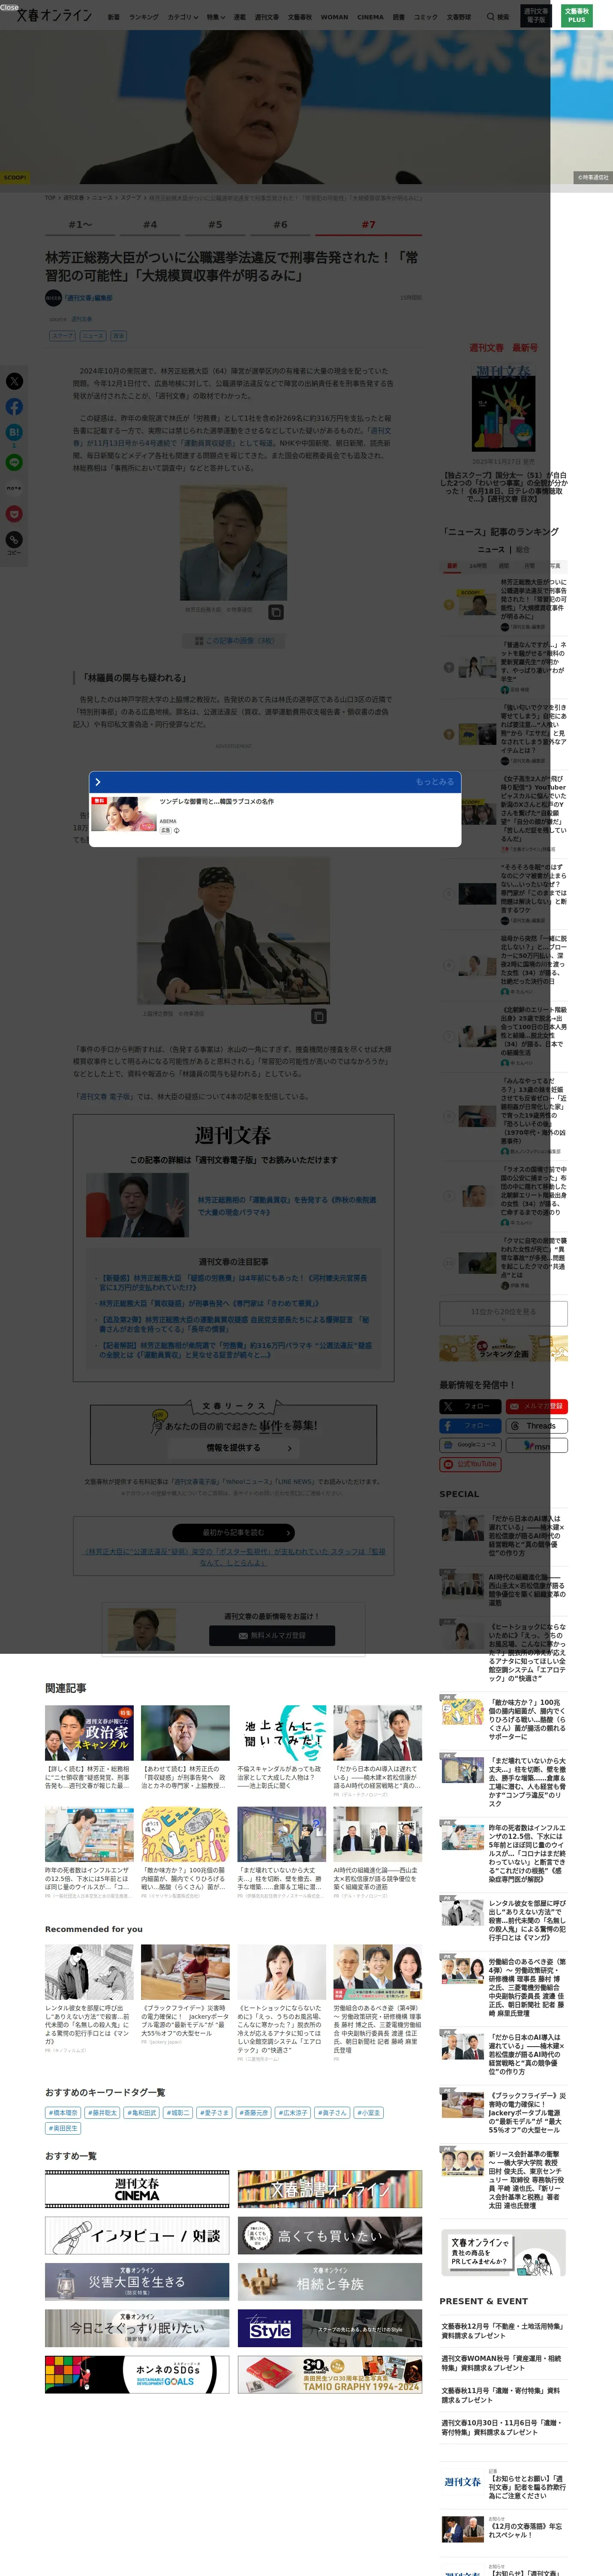This screenshot has width=613, height=2576.
Task: Open ランキング in header navigation
Action: click(x=144, y=17)
